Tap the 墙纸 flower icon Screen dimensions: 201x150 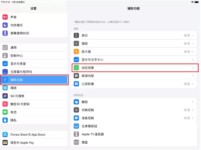coord(5,88)
